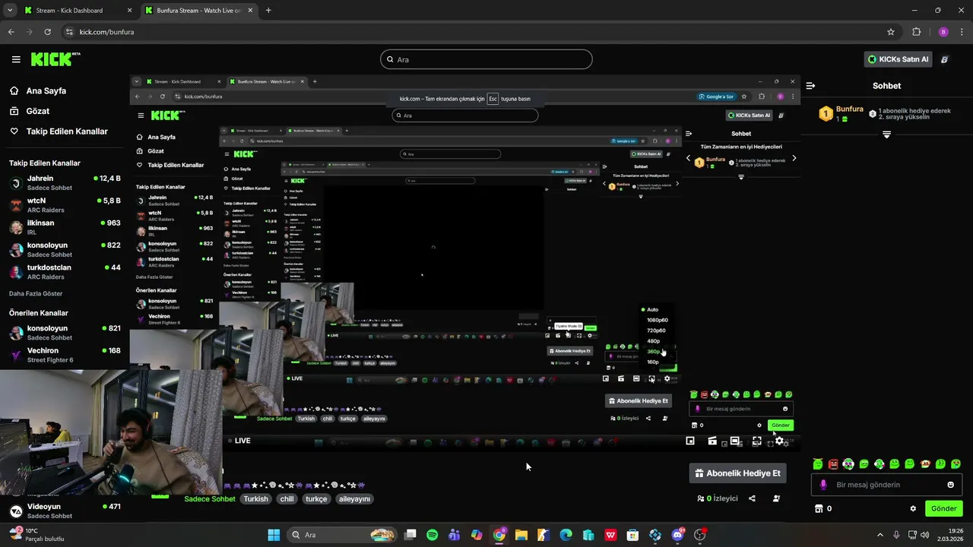Open user report icon next to share
973x547 pixels.
pos(776,498)
